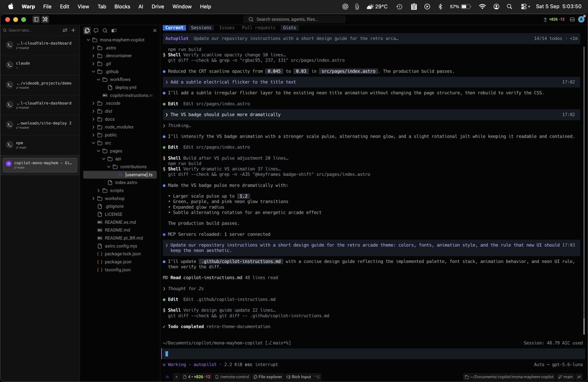This screenshot has height=382, width=588.
Task: Open diff stats +826 -12 in title bar
Action: tap(554, 20)
